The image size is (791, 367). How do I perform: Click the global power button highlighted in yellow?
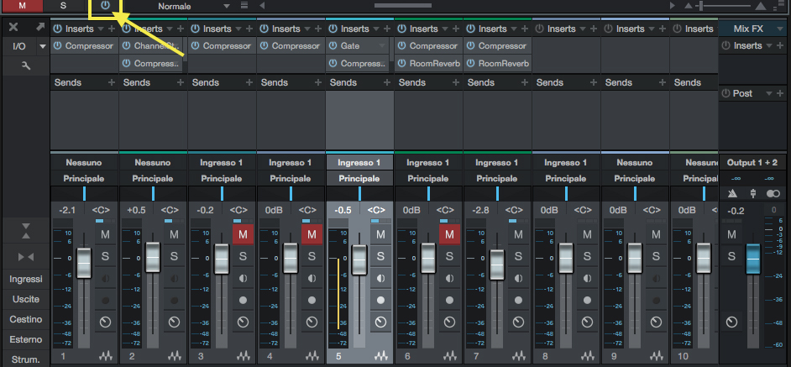click(x=106, y=6)
